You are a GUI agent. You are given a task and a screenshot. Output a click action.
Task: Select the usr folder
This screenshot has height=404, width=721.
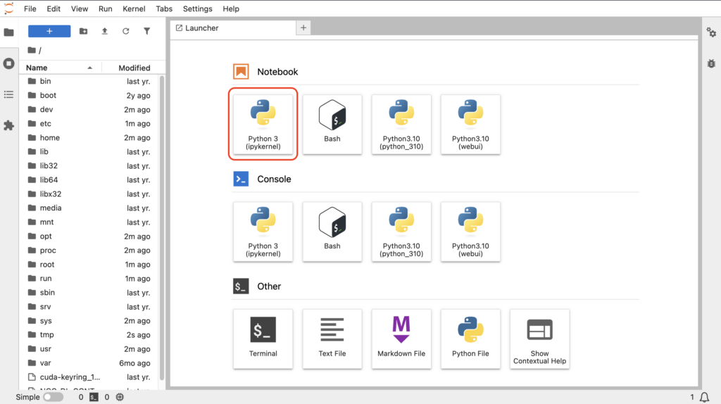click(x=89, y=349)
